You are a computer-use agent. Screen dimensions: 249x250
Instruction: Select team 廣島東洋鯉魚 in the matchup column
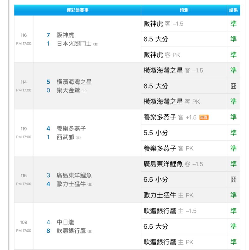pyautogui.click(x=74, y=175)
